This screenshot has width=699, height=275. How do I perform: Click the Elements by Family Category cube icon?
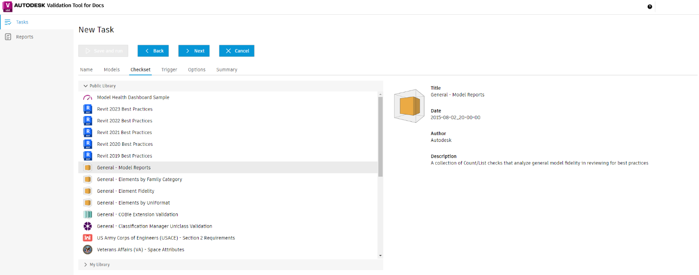click(x=88, y=180)
